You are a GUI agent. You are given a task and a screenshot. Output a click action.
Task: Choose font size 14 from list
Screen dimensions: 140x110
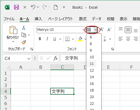92,77
